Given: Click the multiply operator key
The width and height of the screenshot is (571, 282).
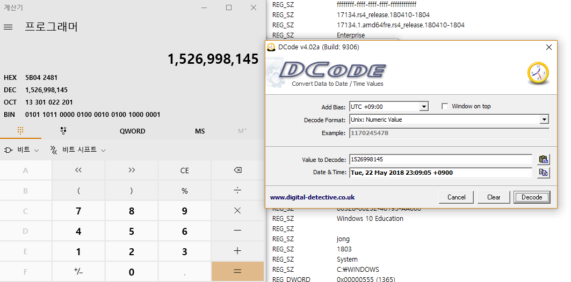Looking at the screenshot, I should (237, 211).
